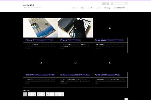The image size is (151, 100).
Task: Go to page 2 in the pagination
Action: [x=30, y=94]
